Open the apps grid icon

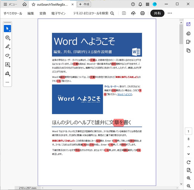click(147, 4)
